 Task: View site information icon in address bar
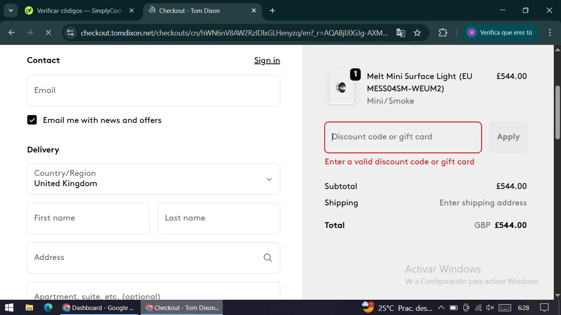[x=70, y=33]
